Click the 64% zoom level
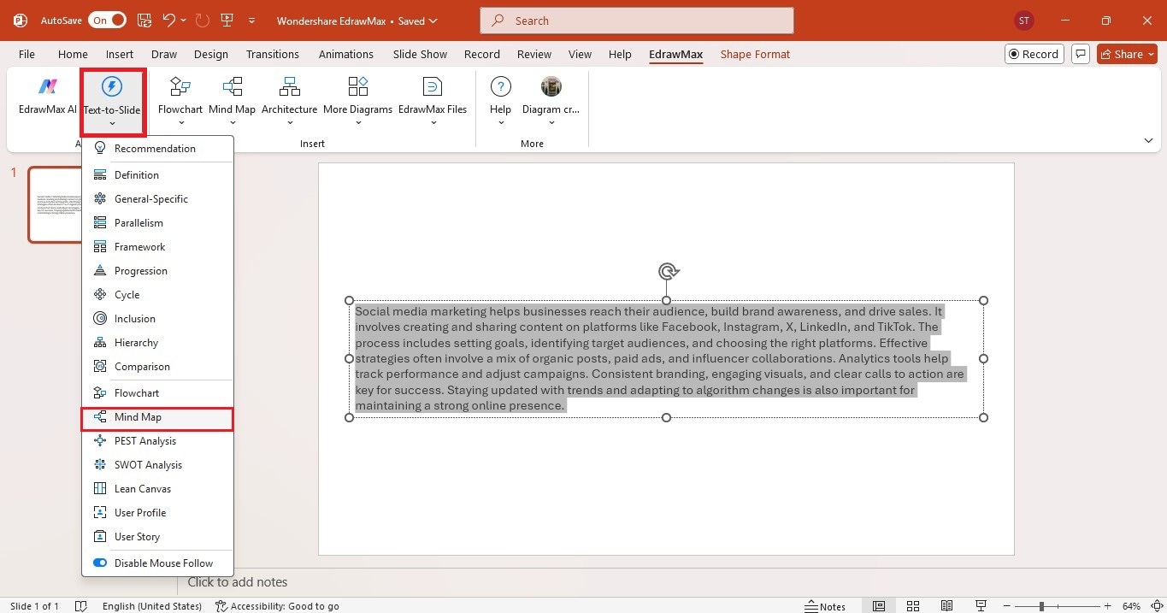 coord(1131,606)
